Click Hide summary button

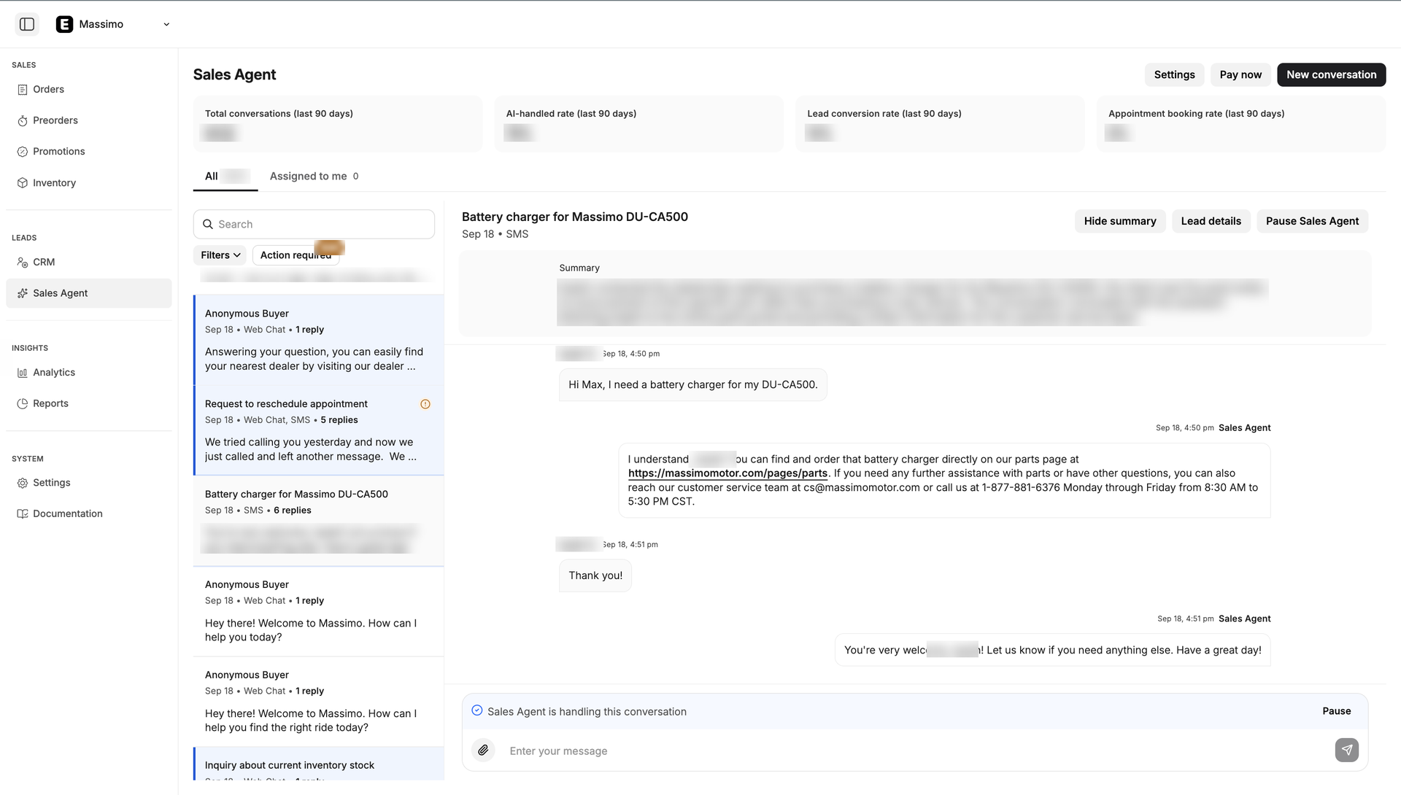pos(1120,222)
